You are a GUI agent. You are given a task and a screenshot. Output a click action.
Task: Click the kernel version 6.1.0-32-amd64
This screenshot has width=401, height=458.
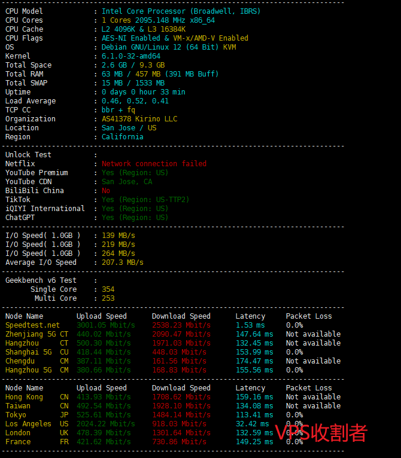(x=130, y=56)
